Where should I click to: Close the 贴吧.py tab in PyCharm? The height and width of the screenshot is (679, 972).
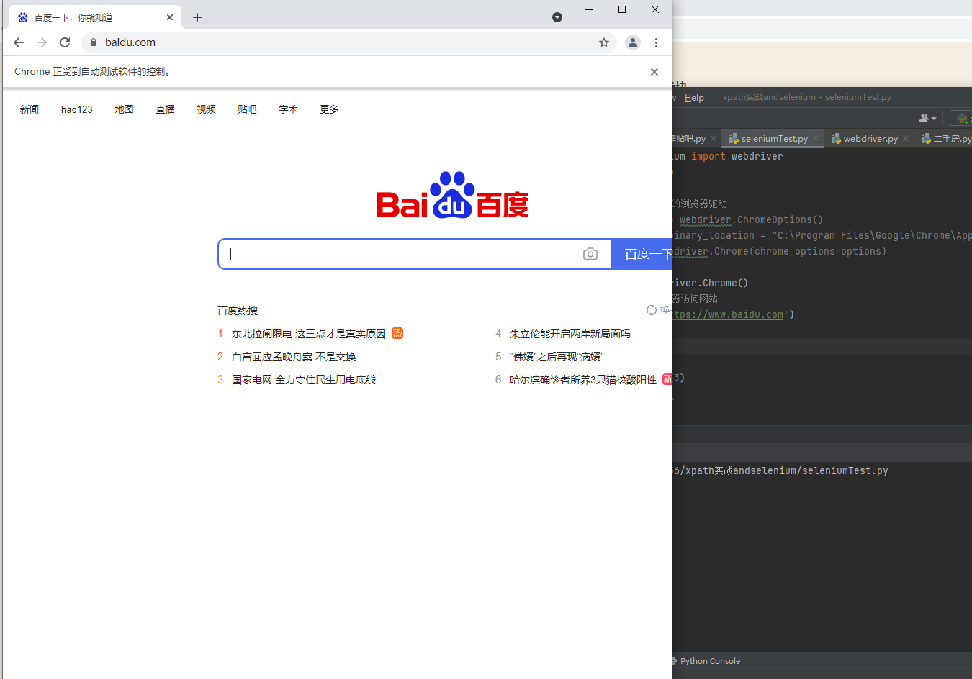pyautogui.click(x=714, y=138)
